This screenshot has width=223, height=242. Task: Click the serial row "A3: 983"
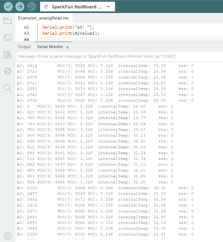95,176
